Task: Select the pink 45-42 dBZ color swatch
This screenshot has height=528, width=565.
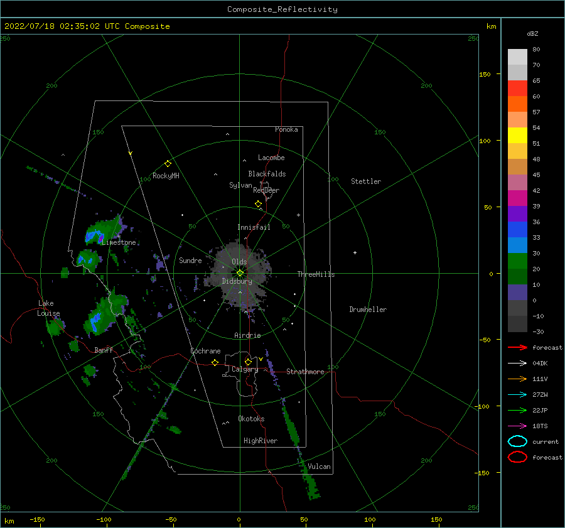Action: pyautogui.click(x=517, y=183)
